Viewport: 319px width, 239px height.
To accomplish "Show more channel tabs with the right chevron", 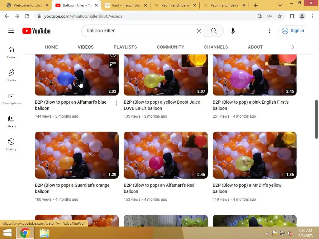I will coord(293,47).
